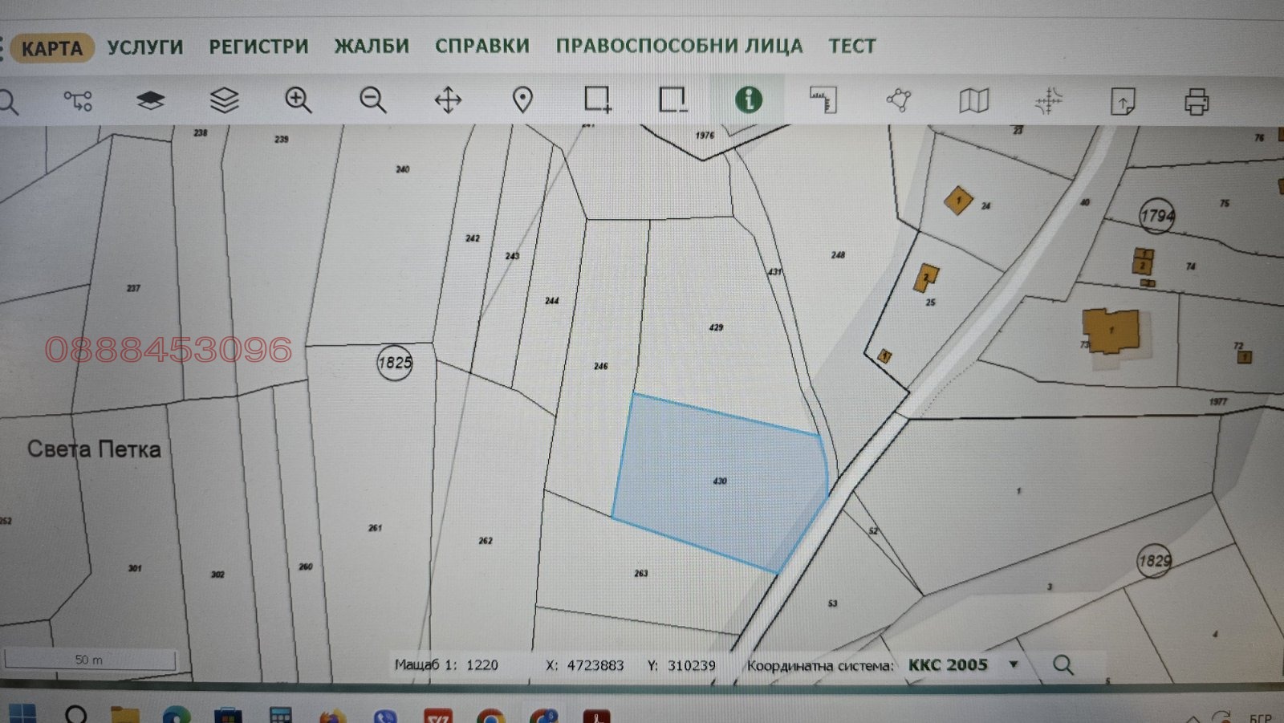Enable the rectangle zoom-out tool
The width and height of the screenshot is (1284, 723).
click(x=672, y=100)
